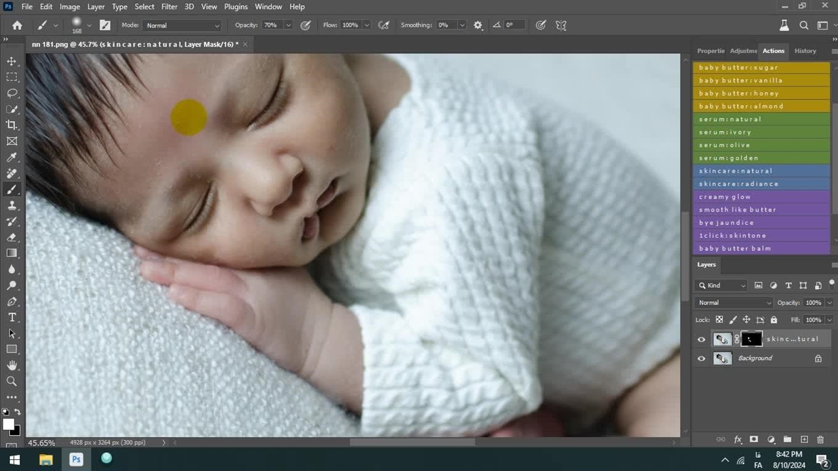Toggle visibility of skincare natural layer
This screenshot has height=471, width=838.
(701, 339)
